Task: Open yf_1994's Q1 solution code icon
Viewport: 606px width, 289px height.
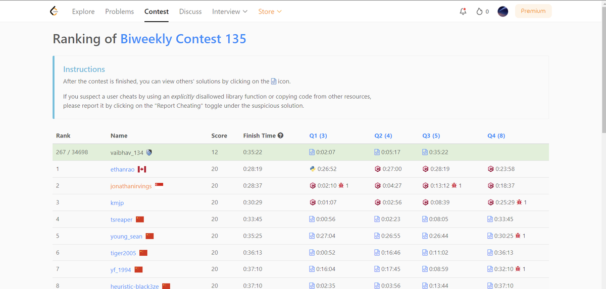Action: click(x=312, y=269)
